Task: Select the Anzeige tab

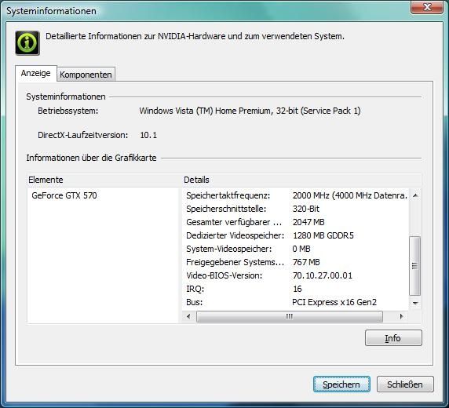Action: pyautogui.click(x=36, y=73)
